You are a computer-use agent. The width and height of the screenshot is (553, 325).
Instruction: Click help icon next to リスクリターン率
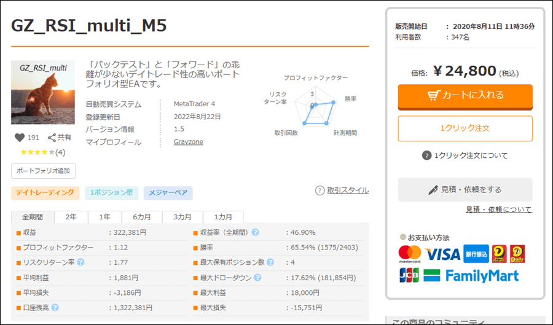[81, 262]
